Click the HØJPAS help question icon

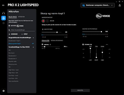[50, 44]
